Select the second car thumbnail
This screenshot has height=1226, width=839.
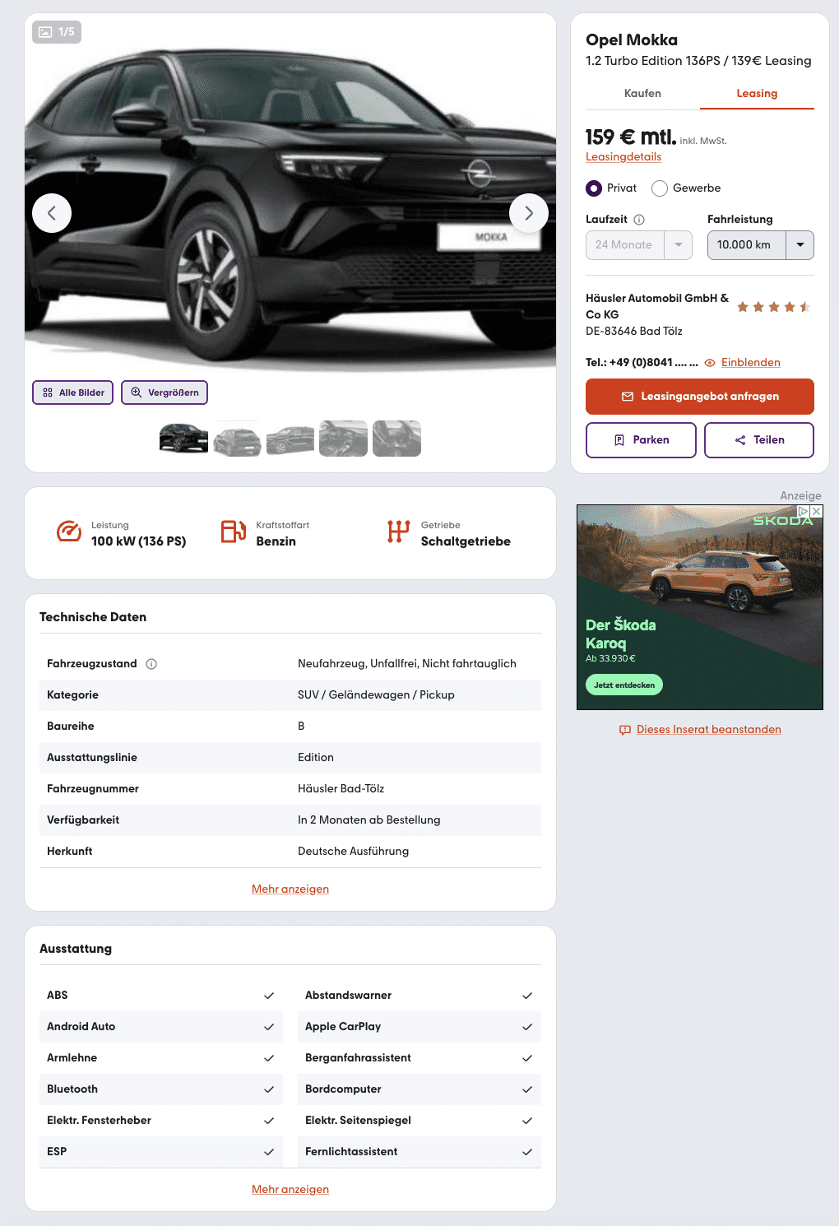coord(237,439)
